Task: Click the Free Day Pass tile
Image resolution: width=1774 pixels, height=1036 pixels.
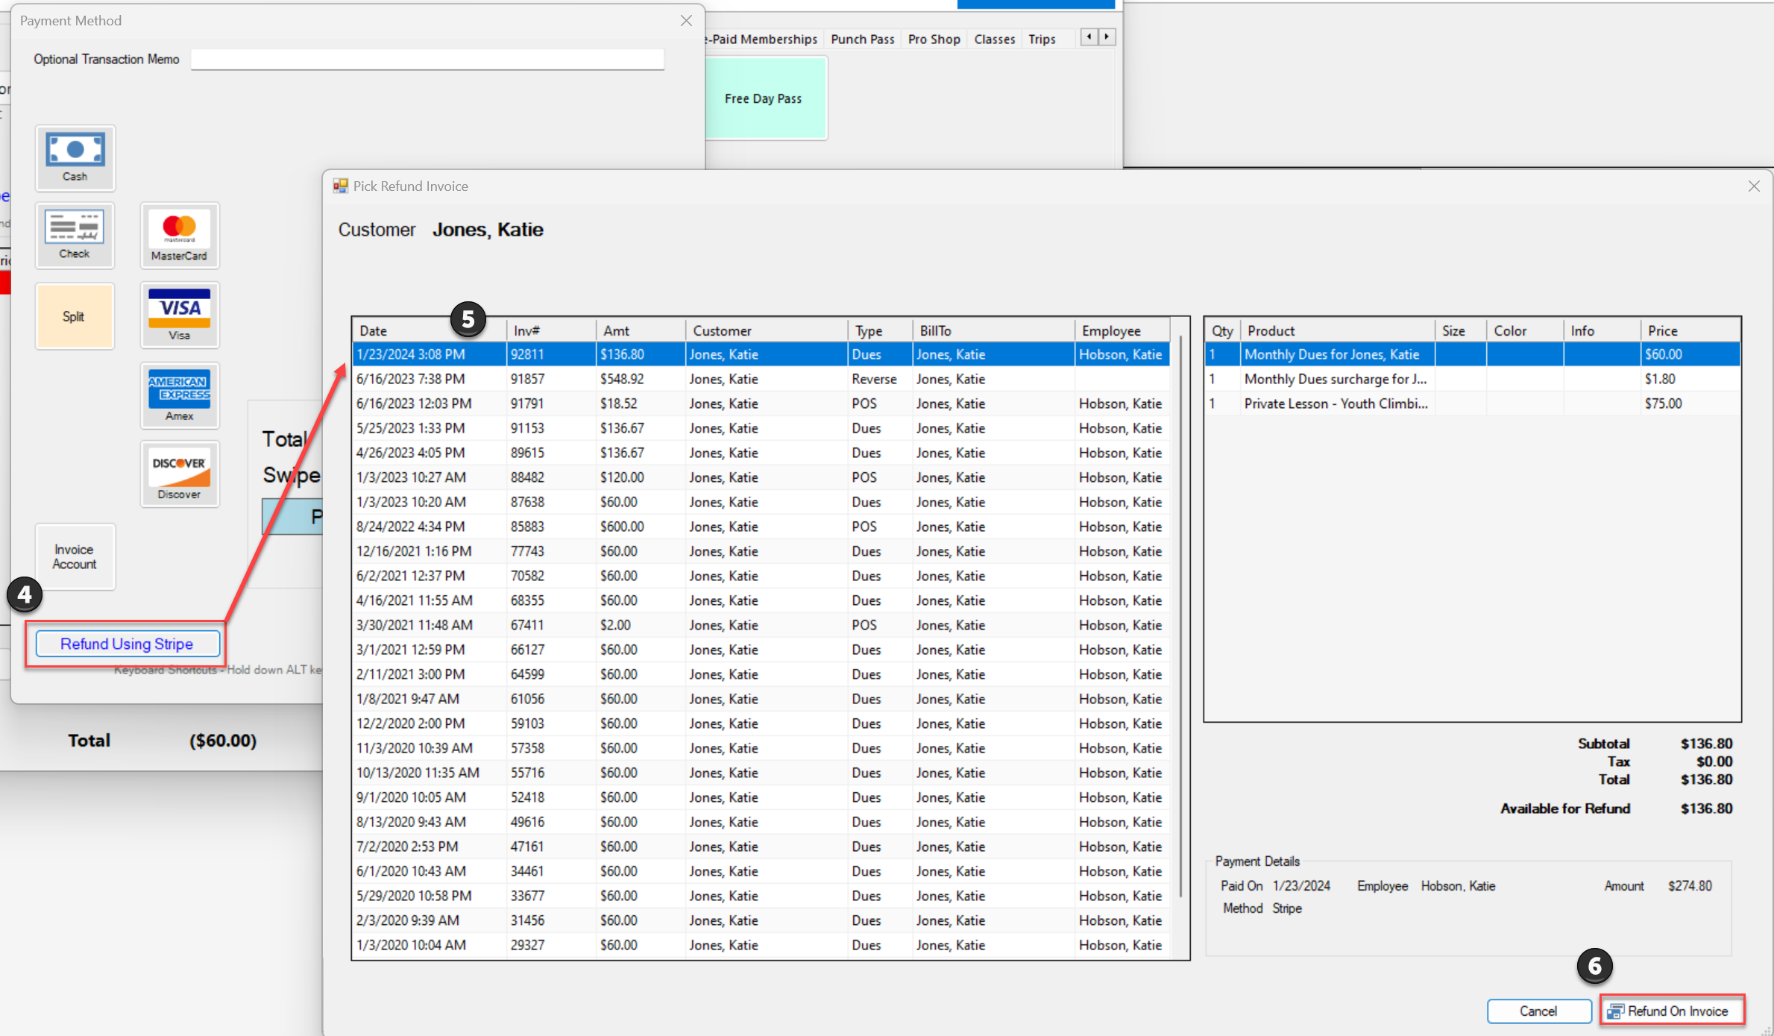Action: [x=764, y=98]
